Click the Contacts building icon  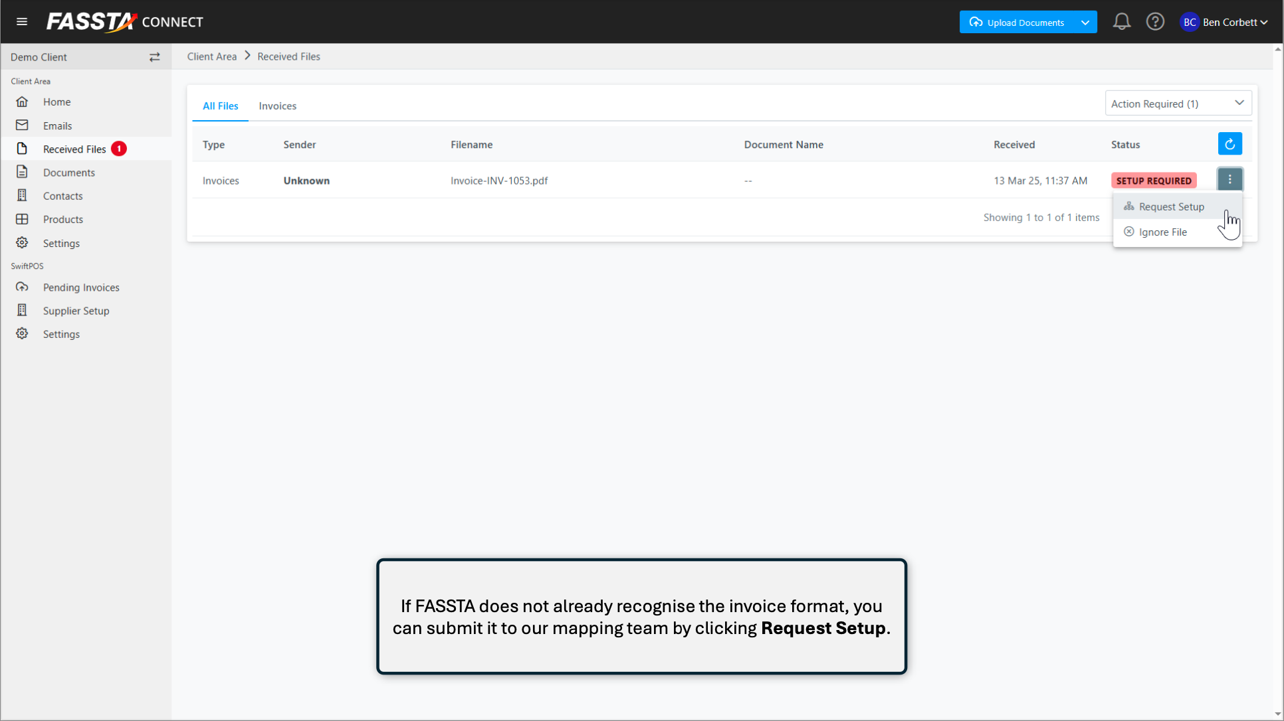[x=22, y=195]
